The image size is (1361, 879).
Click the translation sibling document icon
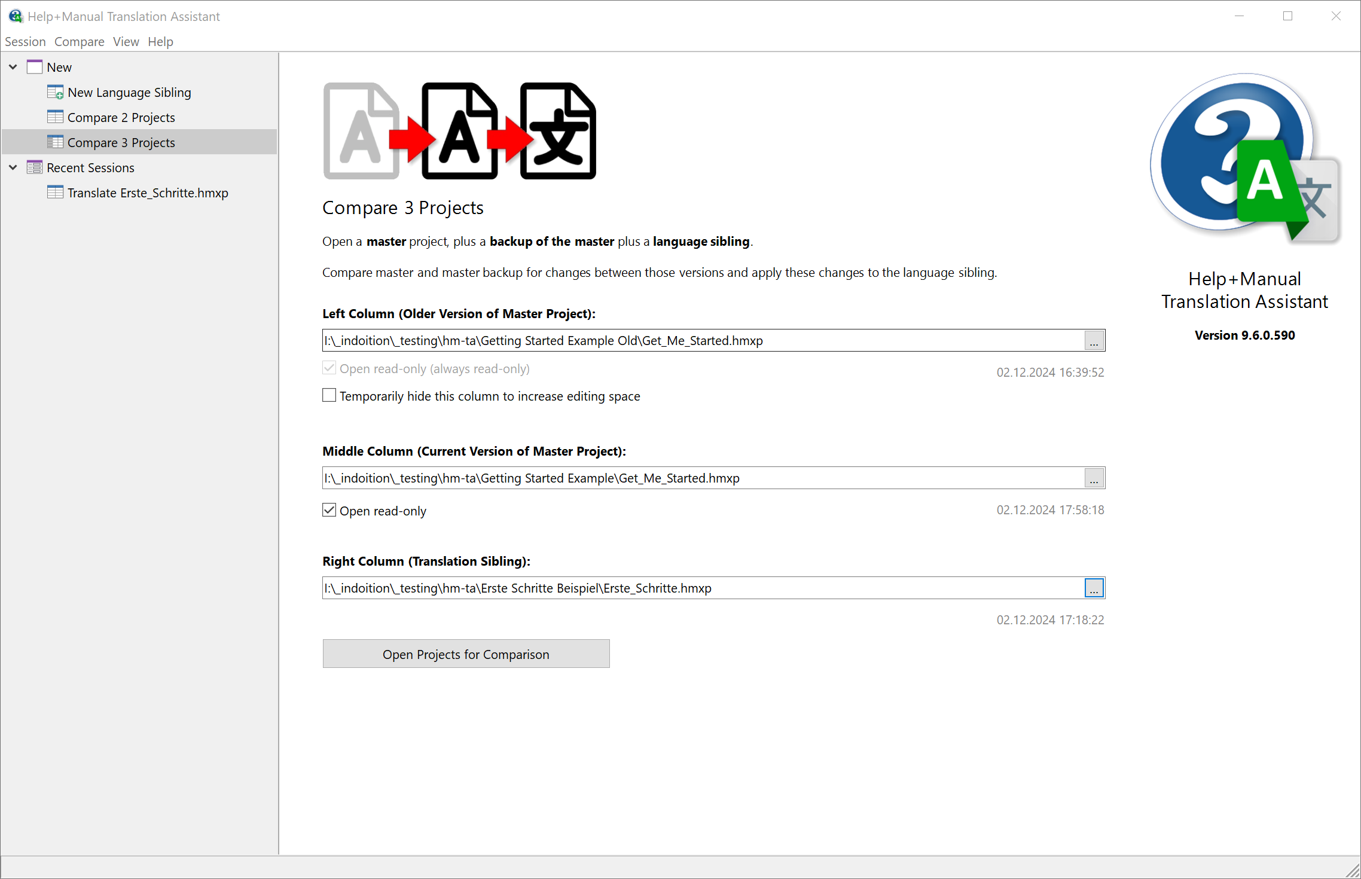click(558, 131)
